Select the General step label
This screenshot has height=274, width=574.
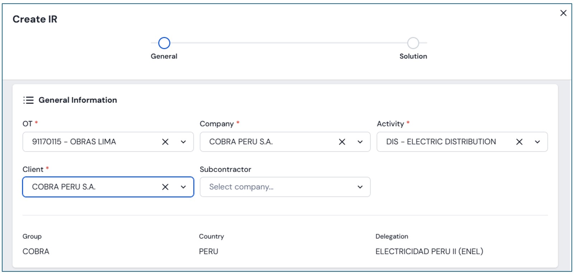click(x=164, y=56)
